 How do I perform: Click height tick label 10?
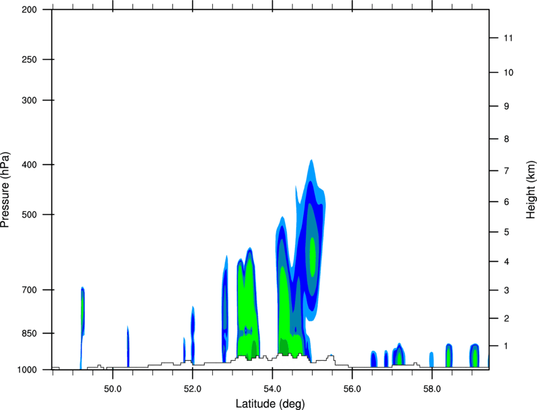click(x=509, y=73)
